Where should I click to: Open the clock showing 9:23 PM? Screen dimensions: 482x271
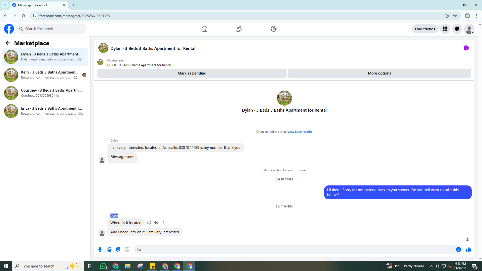[x=461, y=266]
